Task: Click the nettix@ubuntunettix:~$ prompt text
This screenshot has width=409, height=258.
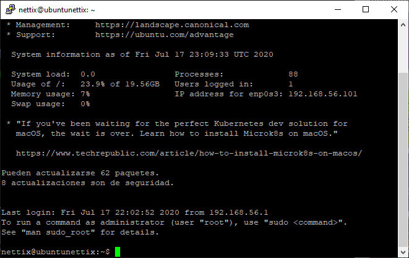Action: (56, 252)
